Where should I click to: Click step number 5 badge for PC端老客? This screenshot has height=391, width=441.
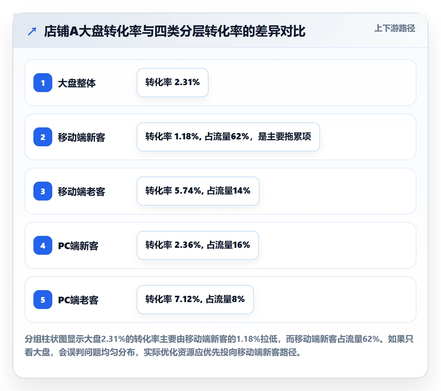click(x=43, y=300)
